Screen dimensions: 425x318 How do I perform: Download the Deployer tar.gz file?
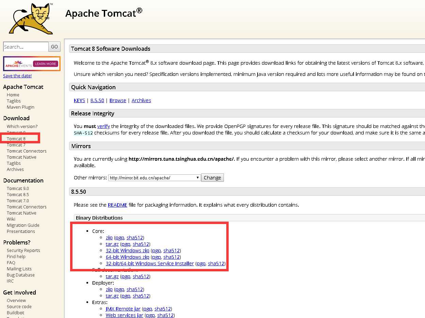tap(112, 296)
